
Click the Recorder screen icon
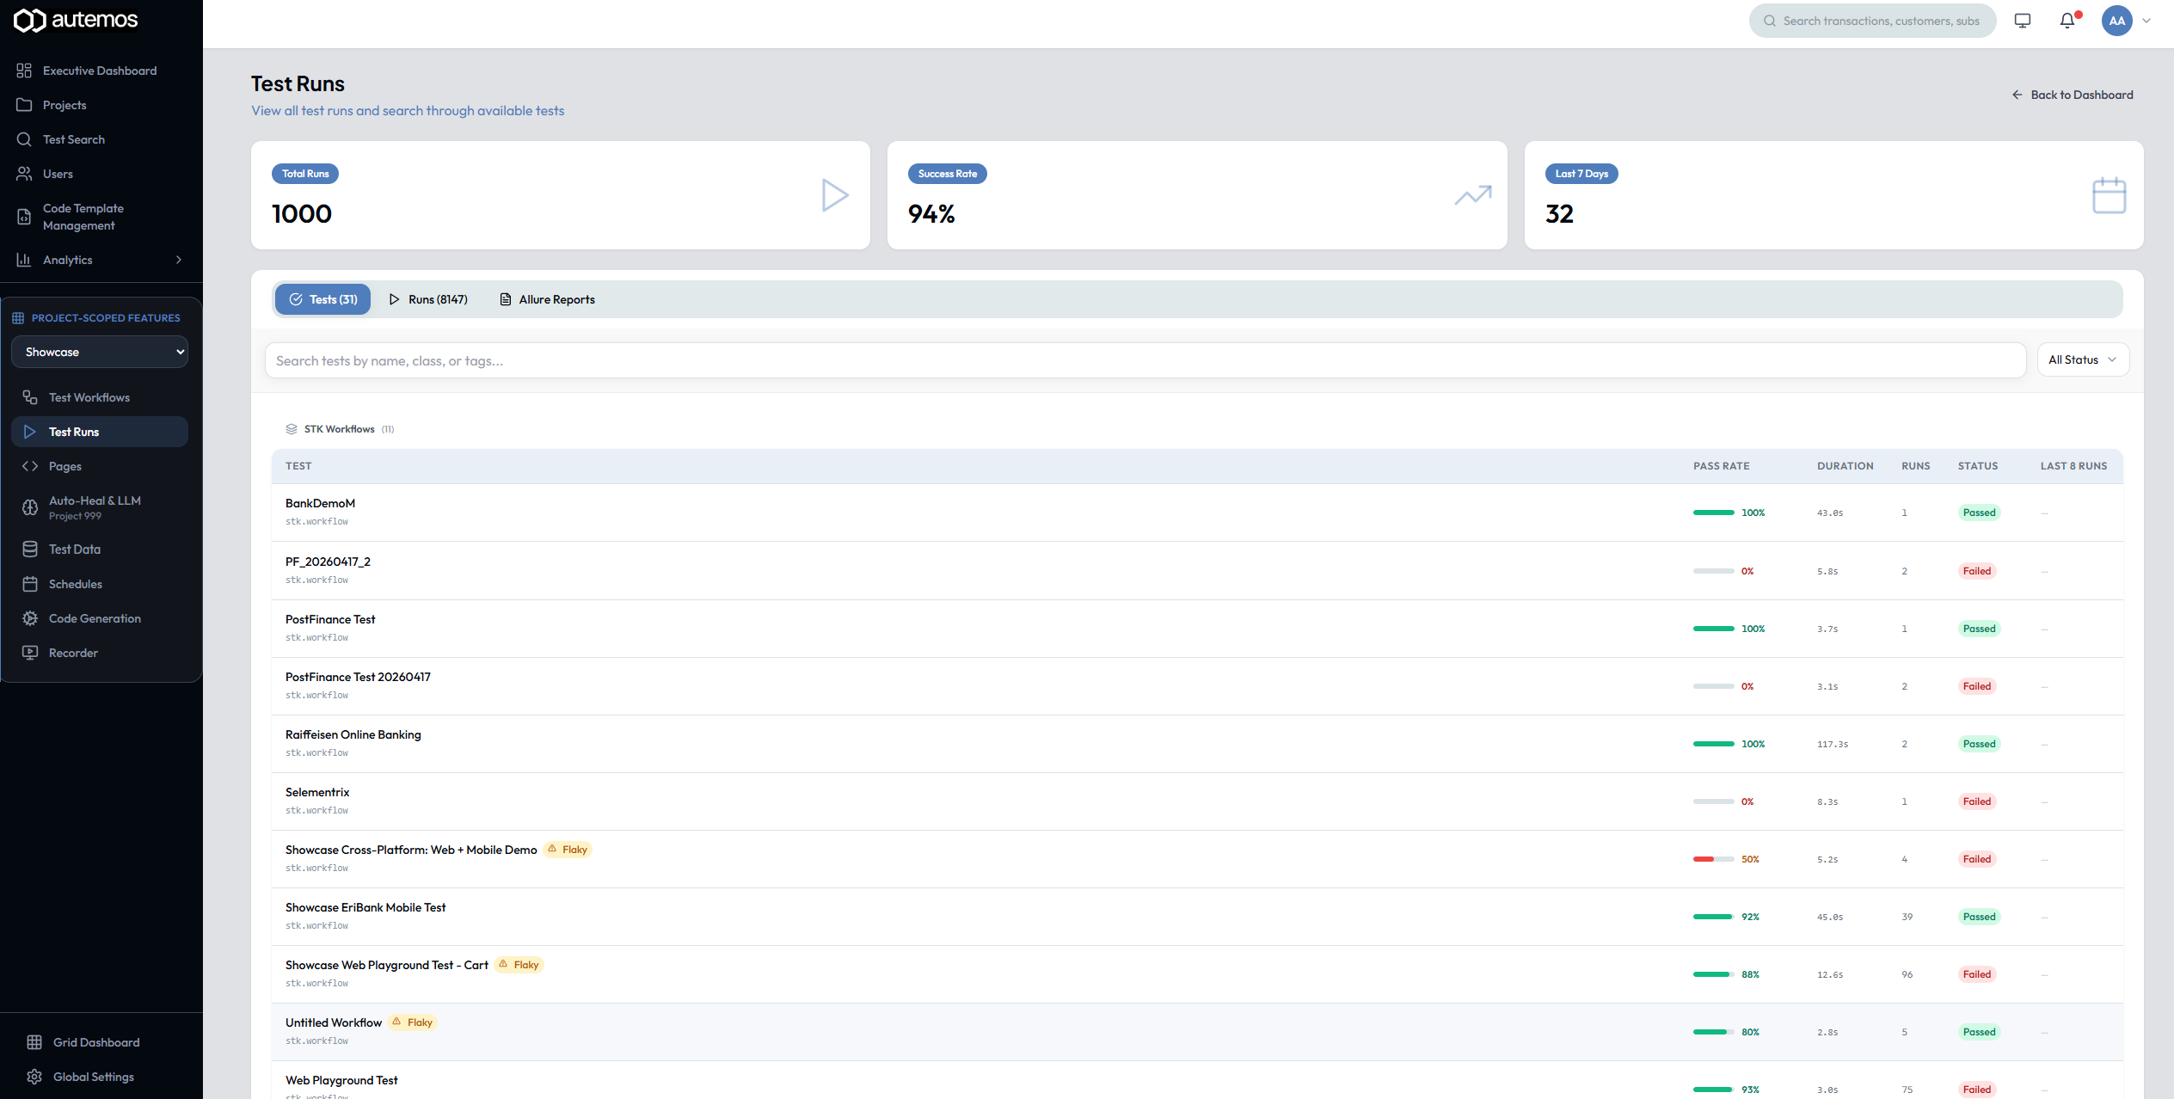pyautogui.click(x=30, y=653)
